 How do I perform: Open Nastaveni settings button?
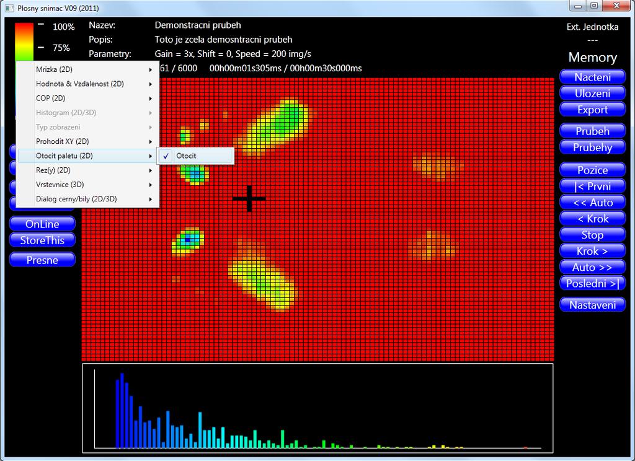592,304
